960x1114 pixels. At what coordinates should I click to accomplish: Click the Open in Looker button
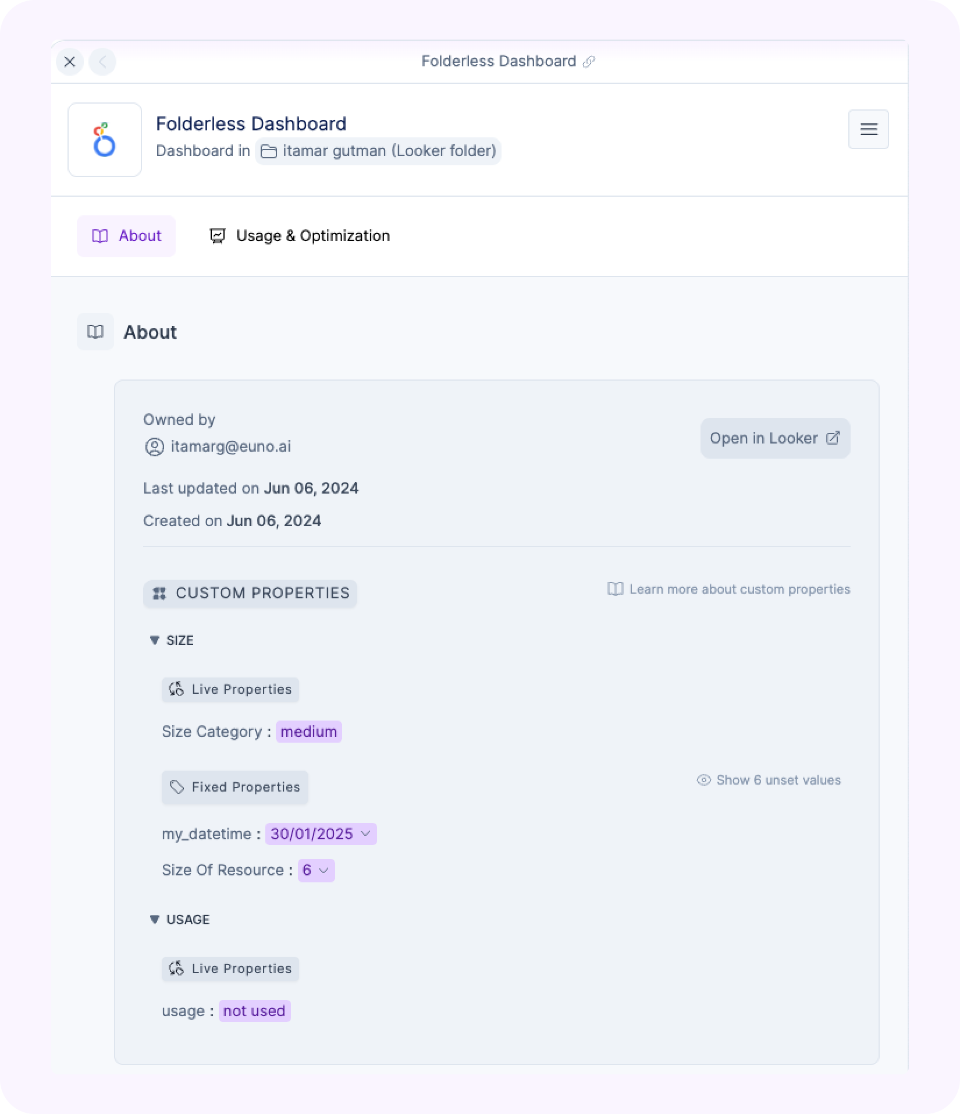775,438
